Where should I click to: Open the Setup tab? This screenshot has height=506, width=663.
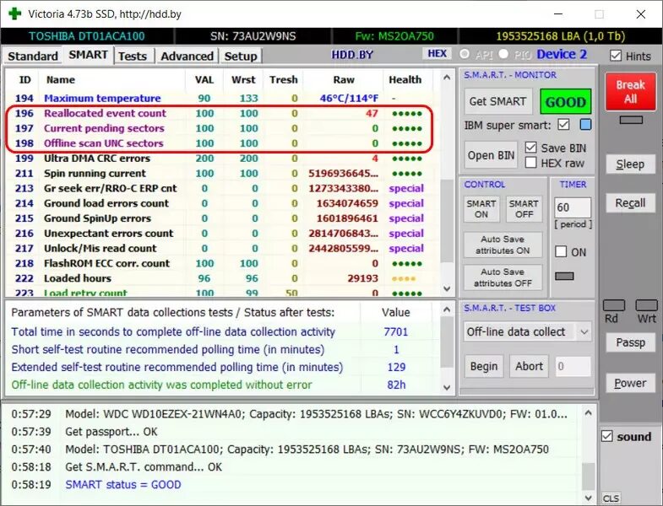coord(241,57)
